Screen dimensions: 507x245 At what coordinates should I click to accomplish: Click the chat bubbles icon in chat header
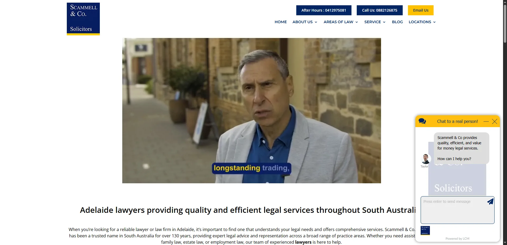pos(422,121)
